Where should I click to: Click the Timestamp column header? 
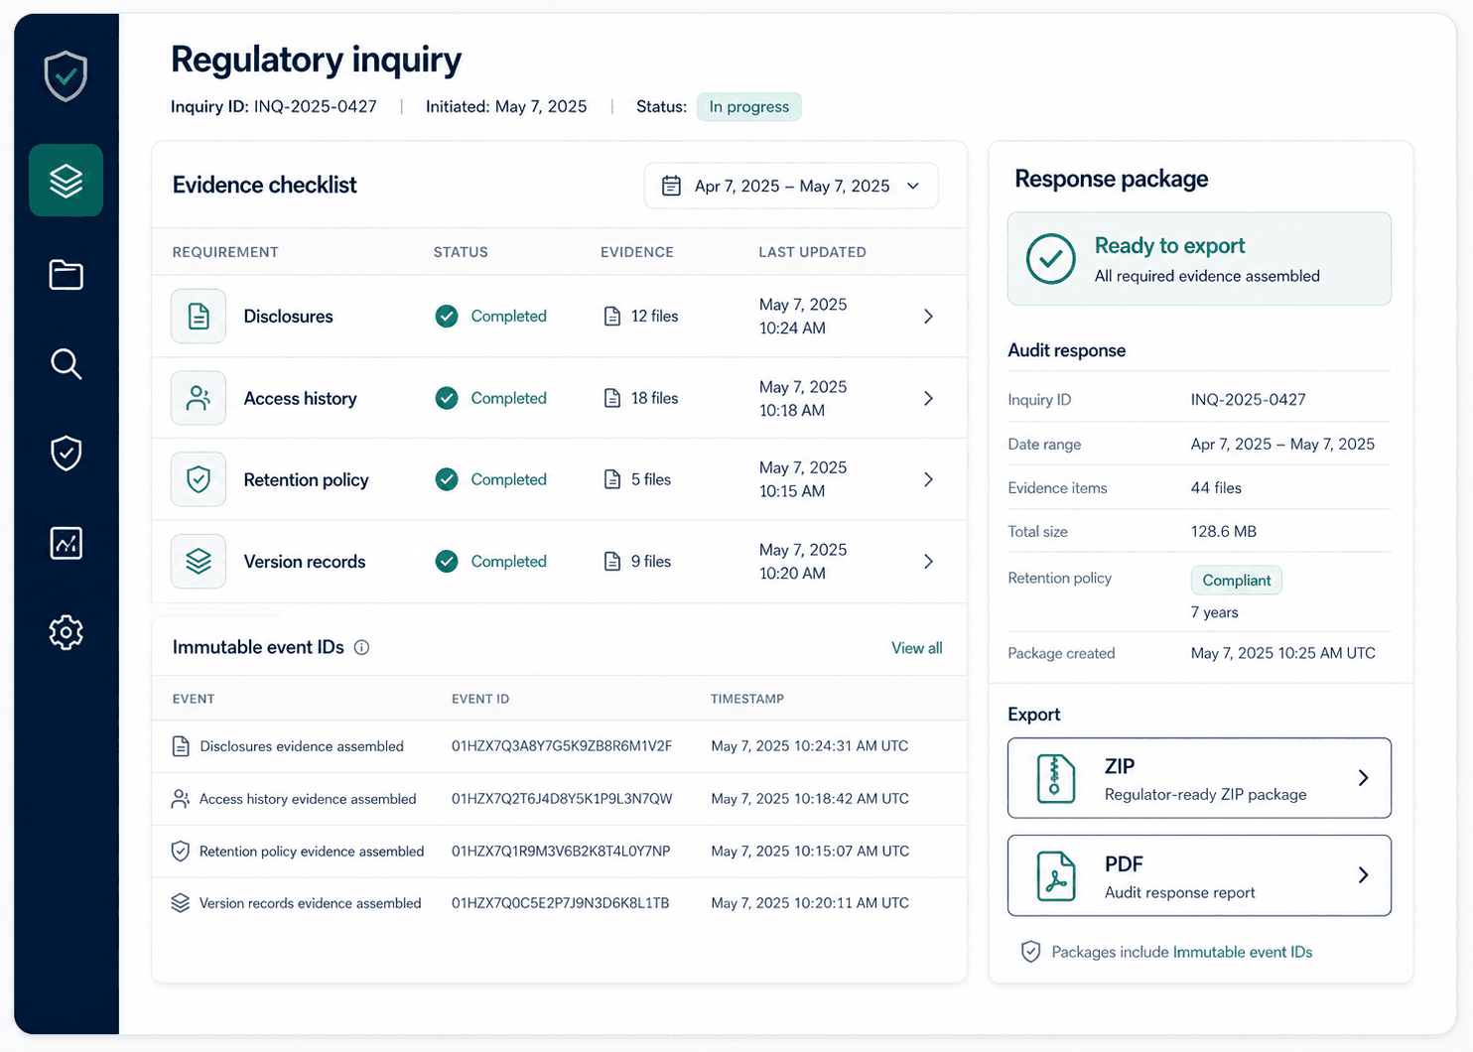[747, 699]
